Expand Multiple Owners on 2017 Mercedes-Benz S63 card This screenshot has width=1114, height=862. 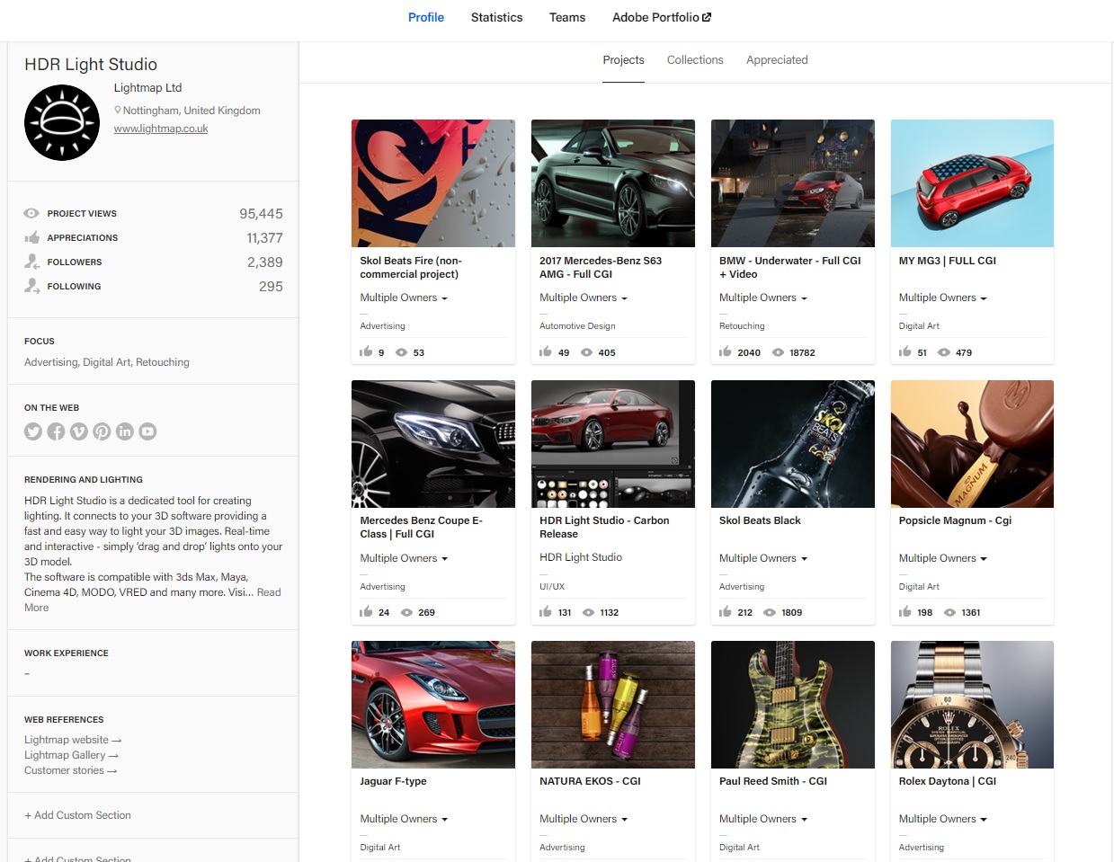click(x=584, y=298)
